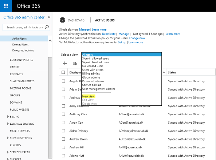Click Manage link for single sign-on

click(x=84, y=29)
